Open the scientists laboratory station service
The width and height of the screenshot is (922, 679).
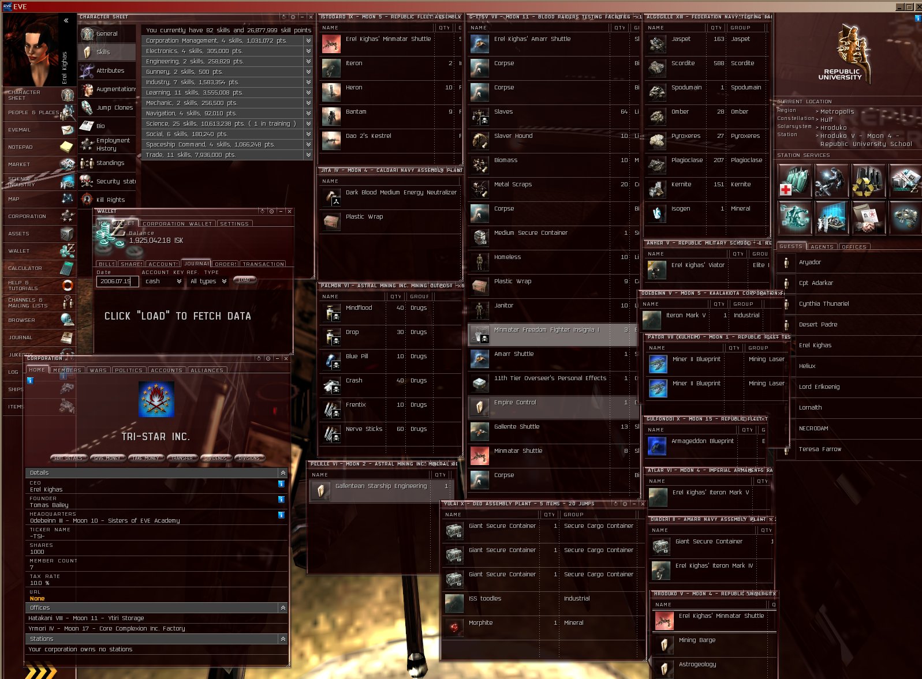pos(831,217)
